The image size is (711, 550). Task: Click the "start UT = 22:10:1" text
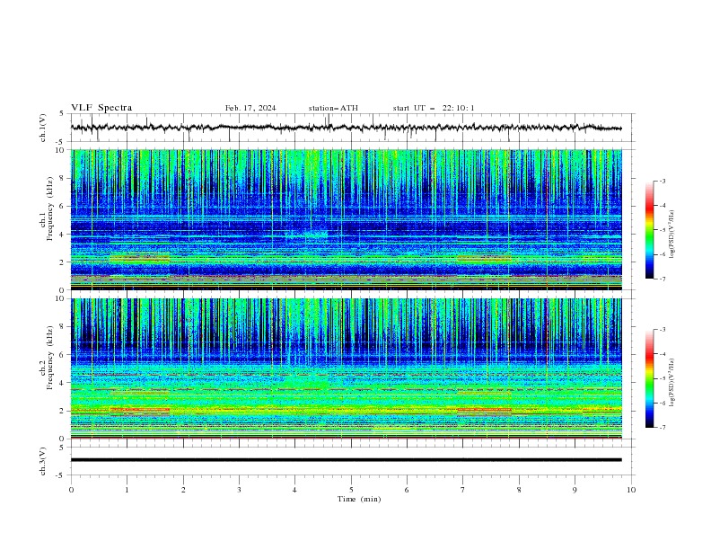point(434,108)
